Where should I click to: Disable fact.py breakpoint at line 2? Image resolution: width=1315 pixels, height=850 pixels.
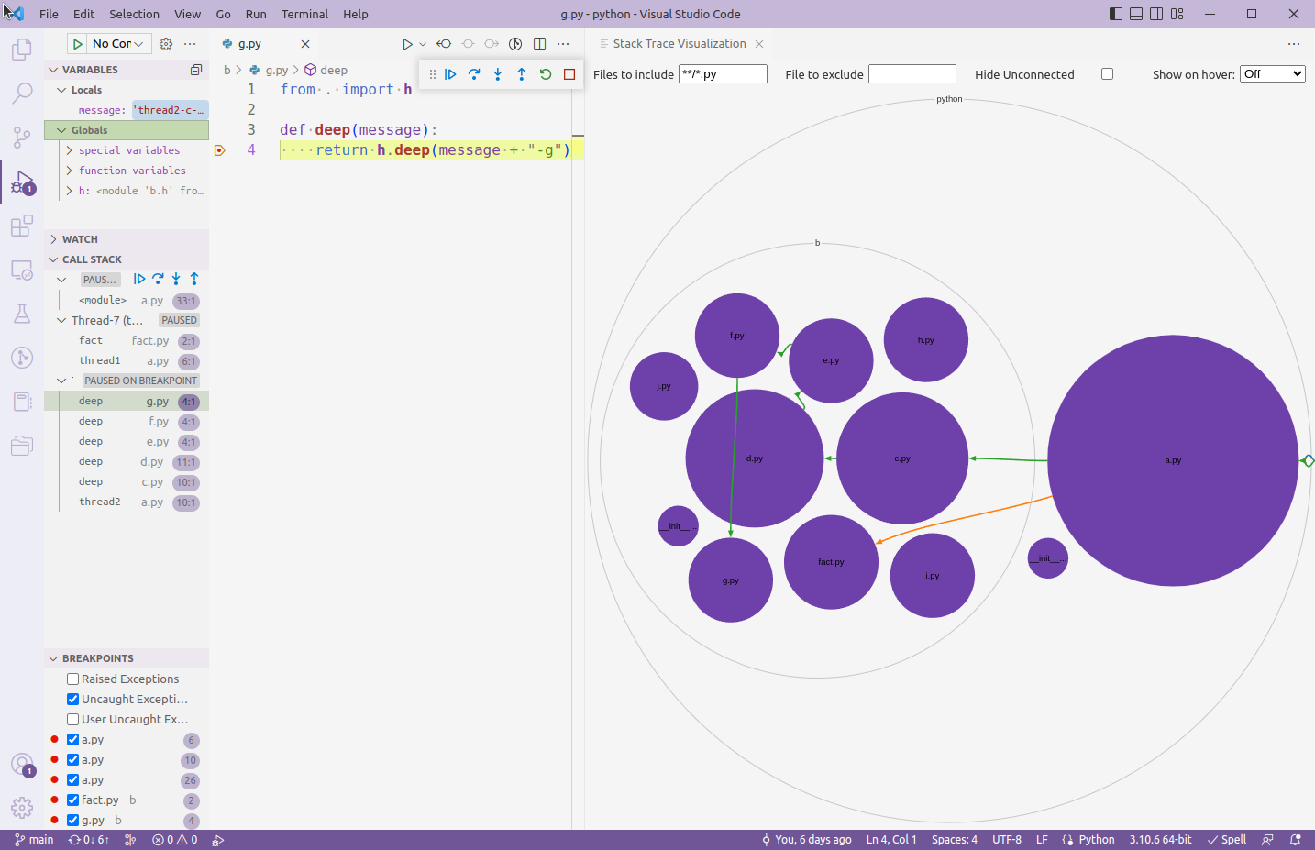coord(72,800)
